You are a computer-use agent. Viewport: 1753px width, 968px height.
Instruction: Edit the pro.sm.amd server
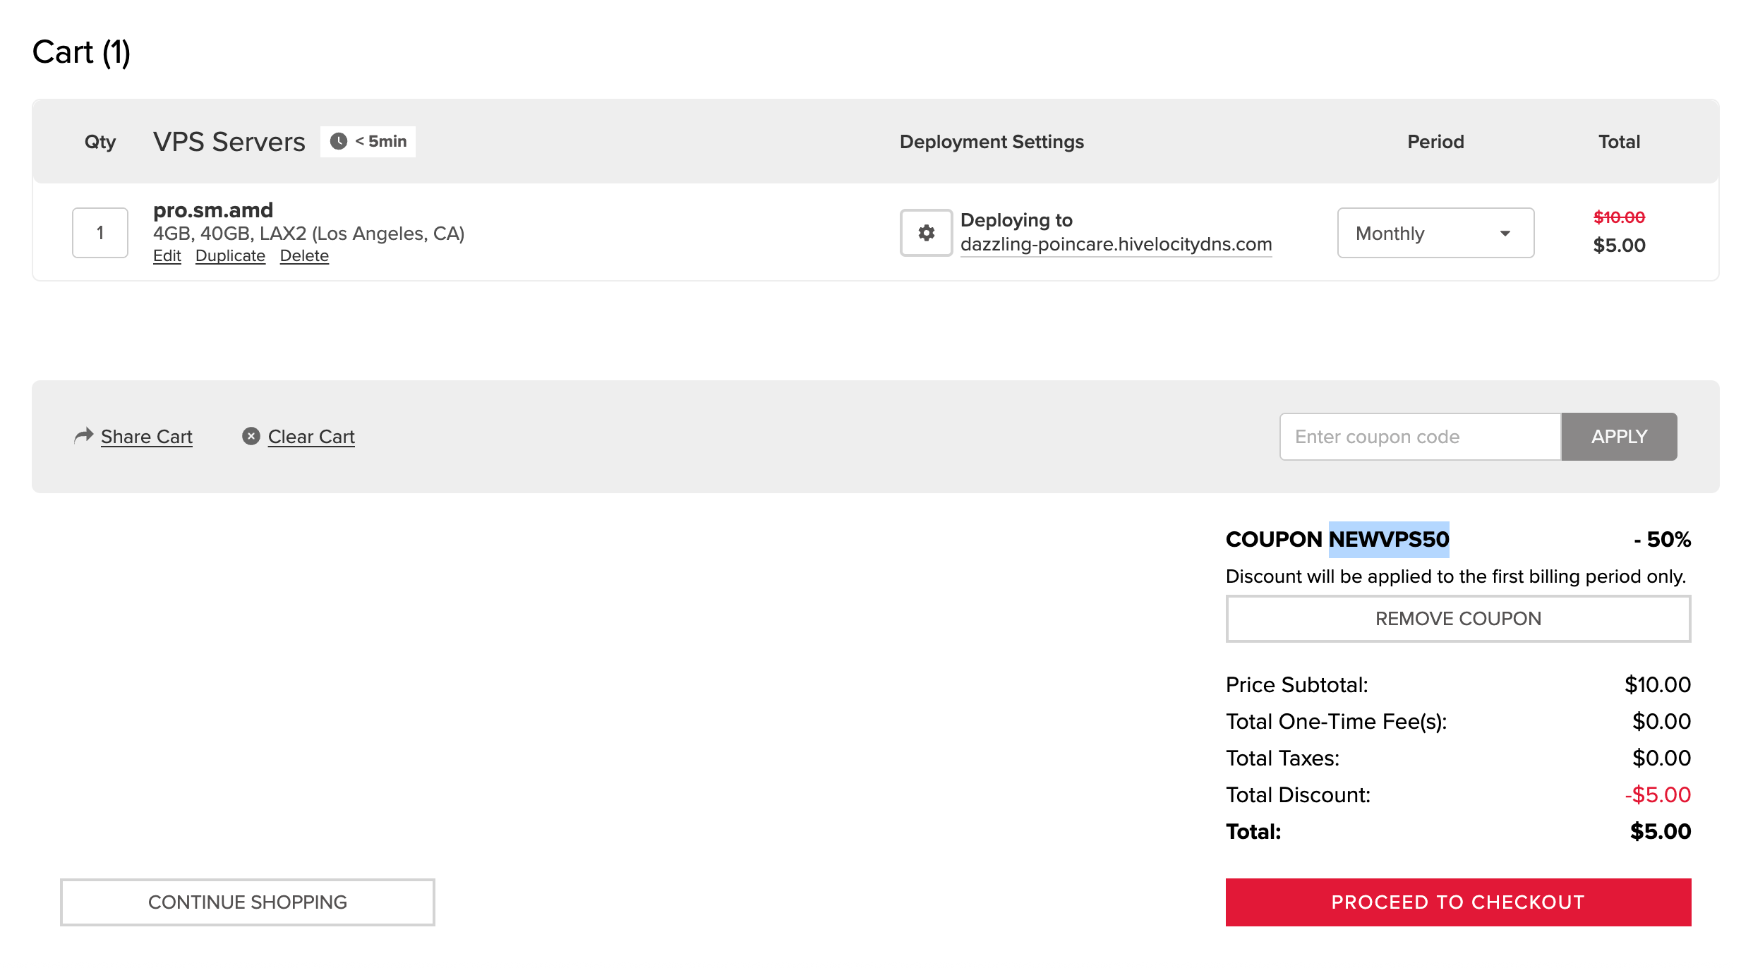pyautogui.click(x=167, y=256)
